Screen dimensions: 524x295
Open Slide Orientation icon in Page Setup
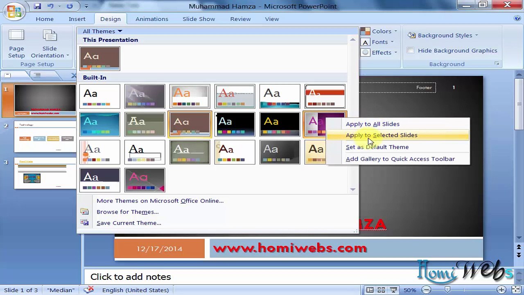(50, 36)
